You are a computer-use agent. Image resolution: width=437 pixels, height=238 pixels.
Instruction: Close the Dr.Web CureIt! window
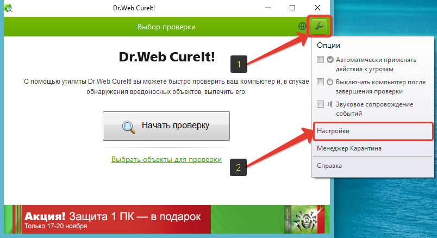(x=317, y=8)
